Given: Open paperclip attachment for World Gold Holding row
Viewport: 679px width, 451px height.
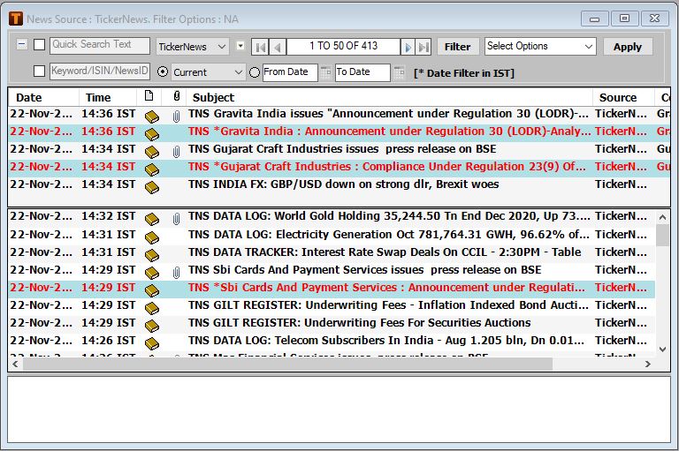Looking at the screenshot, I should 176,219.
